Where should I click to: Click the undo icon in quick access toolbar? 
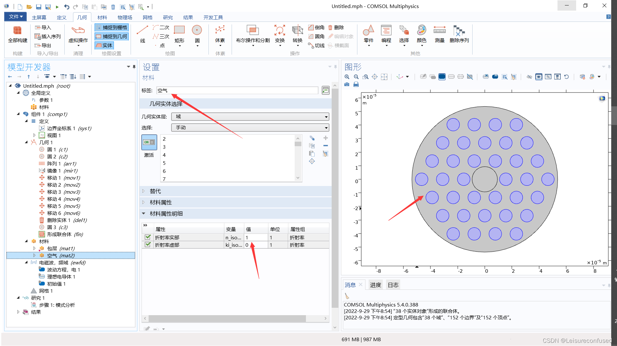(x=67, y=7)
